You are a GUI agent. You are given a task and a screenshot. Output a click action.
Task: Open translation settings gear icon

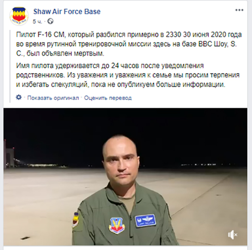(x=19, y=97)
